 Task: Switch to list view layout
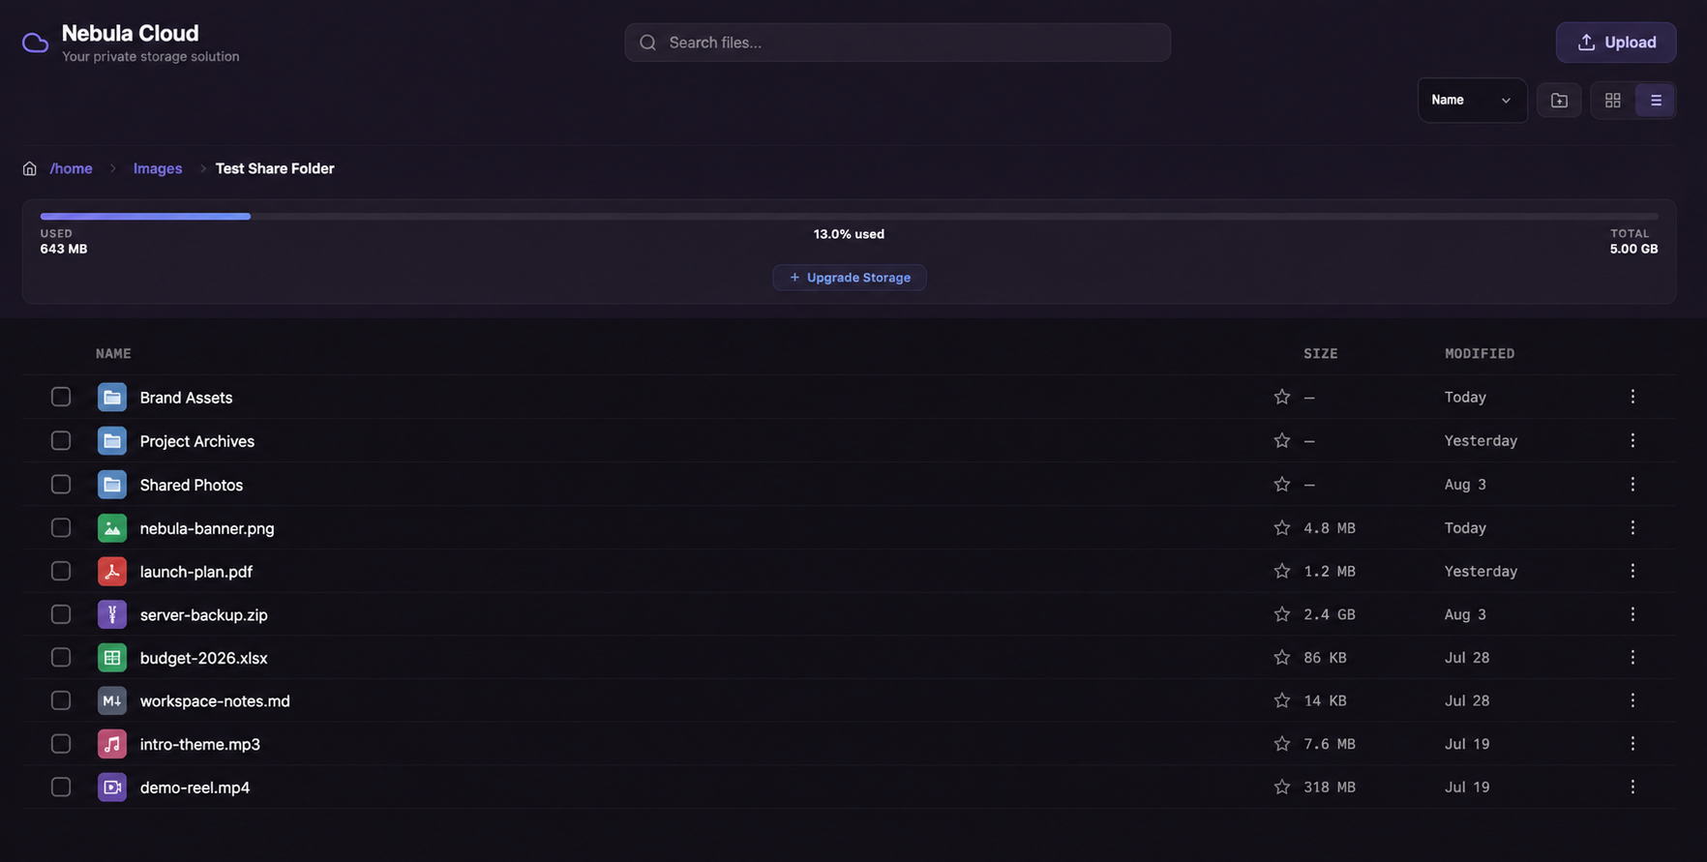click(1656, 100)
